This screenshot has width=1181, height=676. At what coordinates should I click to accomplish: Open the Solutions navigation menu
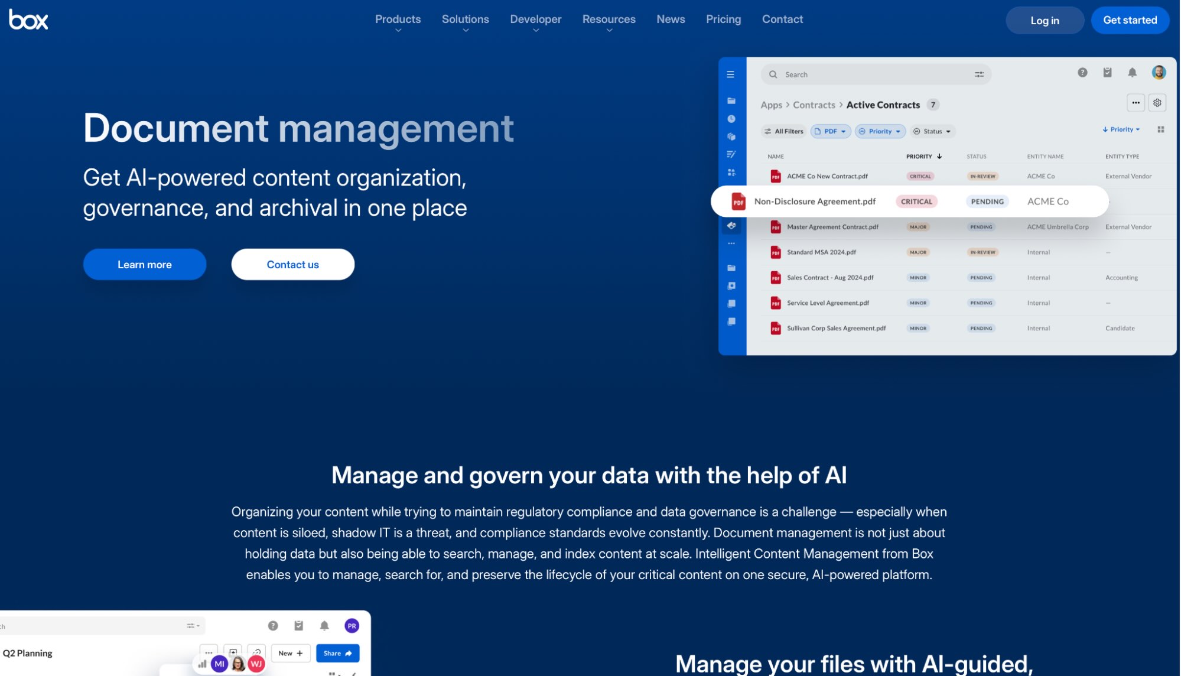pos(465,19)
